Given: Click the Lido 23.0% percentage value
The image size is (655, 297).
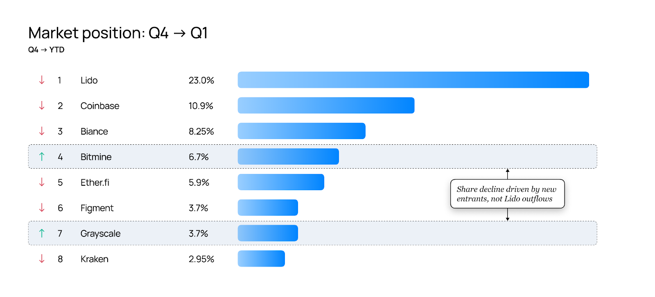Looking at the screenshot, I should tap(201, 80).
